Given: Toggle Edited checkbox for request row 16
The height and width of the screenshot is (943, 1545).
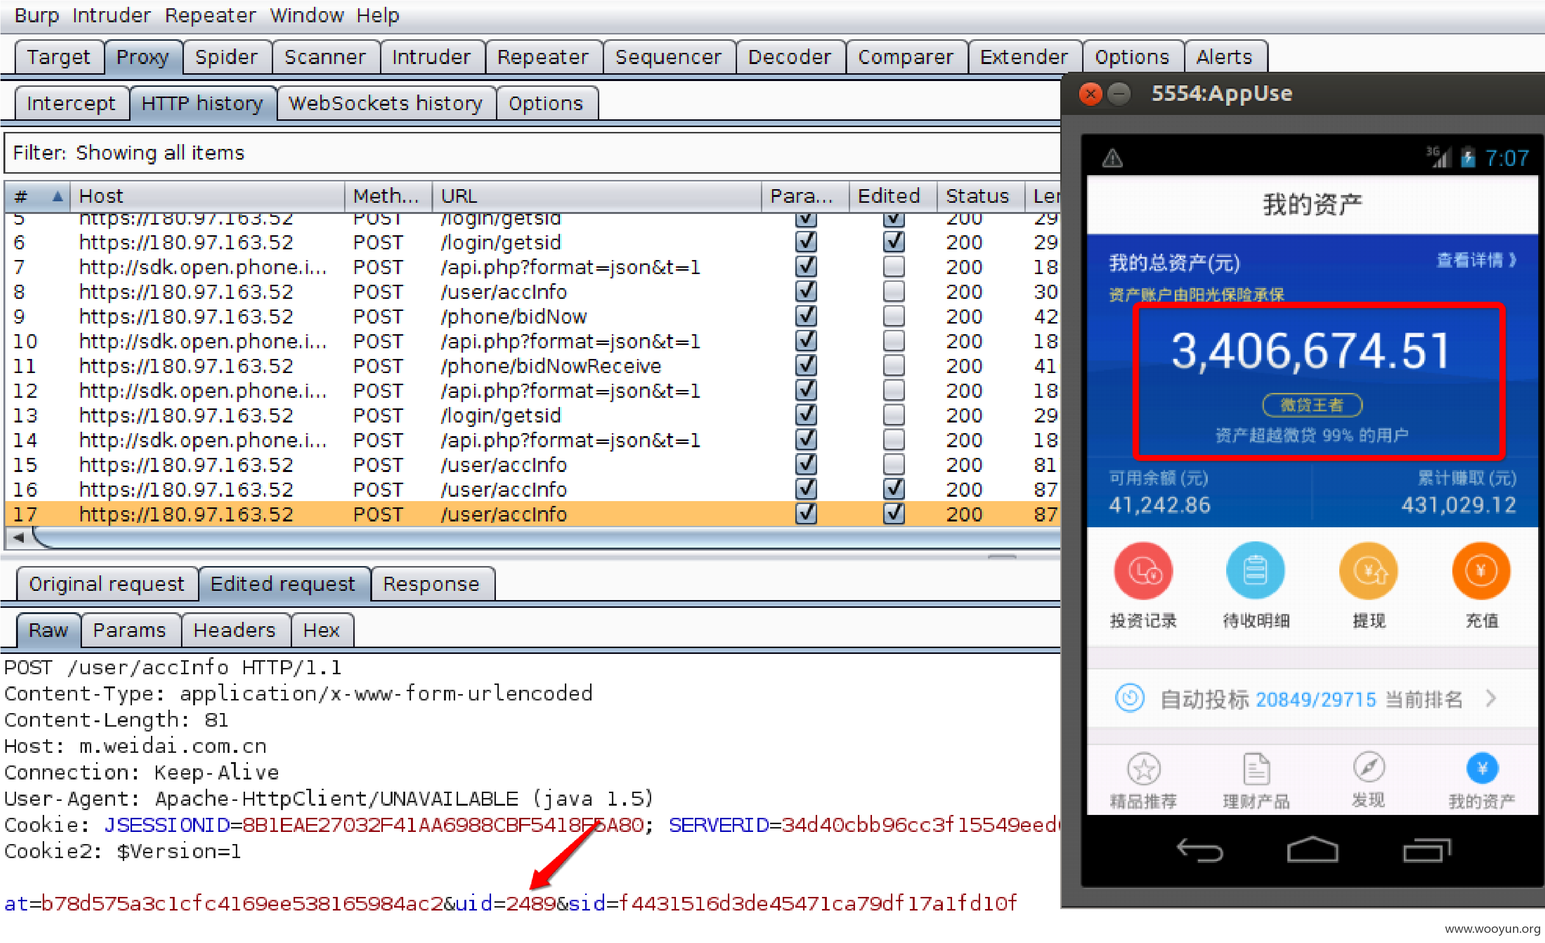Looking at the screenshot, I should tap(893, 489).
